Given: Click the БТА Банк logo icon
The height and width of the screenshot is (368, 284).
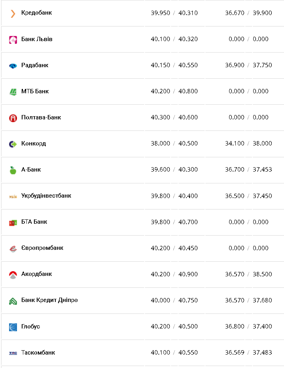Looking at the screenshot, I should tap(13, 223).
